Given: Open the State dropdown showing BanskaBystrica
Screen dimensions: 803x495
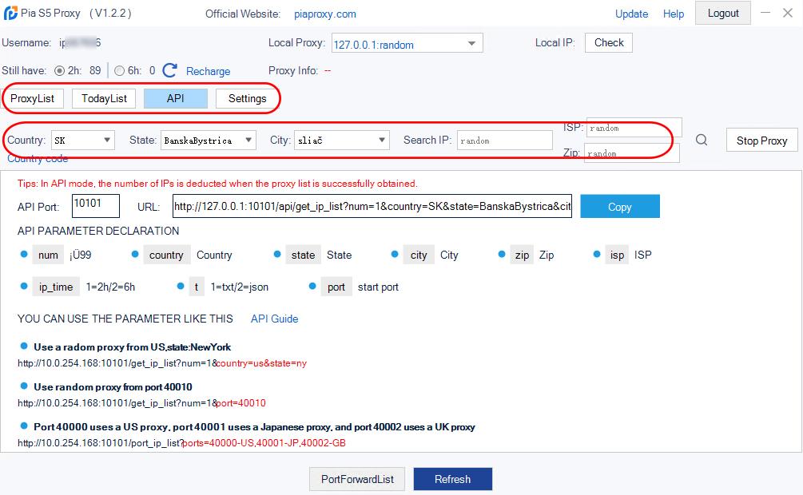Looking at the screenshot, I should pyautogui.click(x=209, y=141).
